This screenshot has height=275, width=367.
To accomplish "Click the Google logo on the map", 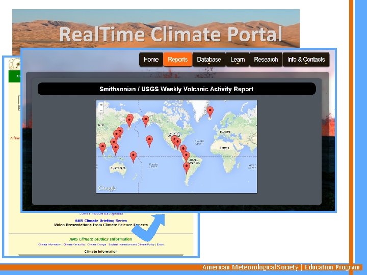I will 107,188.
